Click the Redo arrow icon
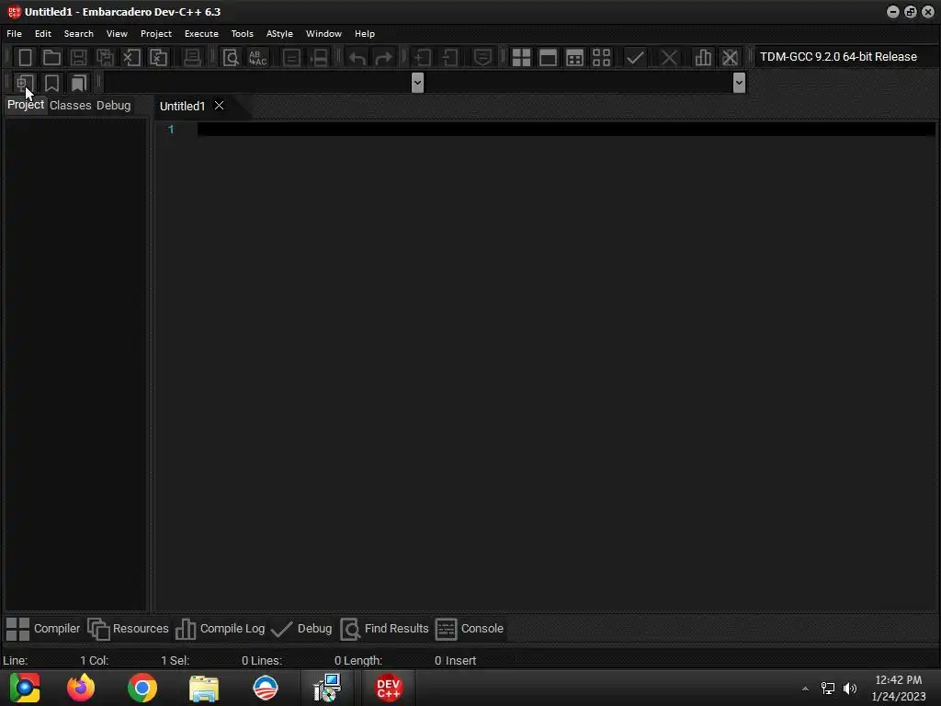The image size is (941, 706). pyautogui.click(x=383, y=58)
